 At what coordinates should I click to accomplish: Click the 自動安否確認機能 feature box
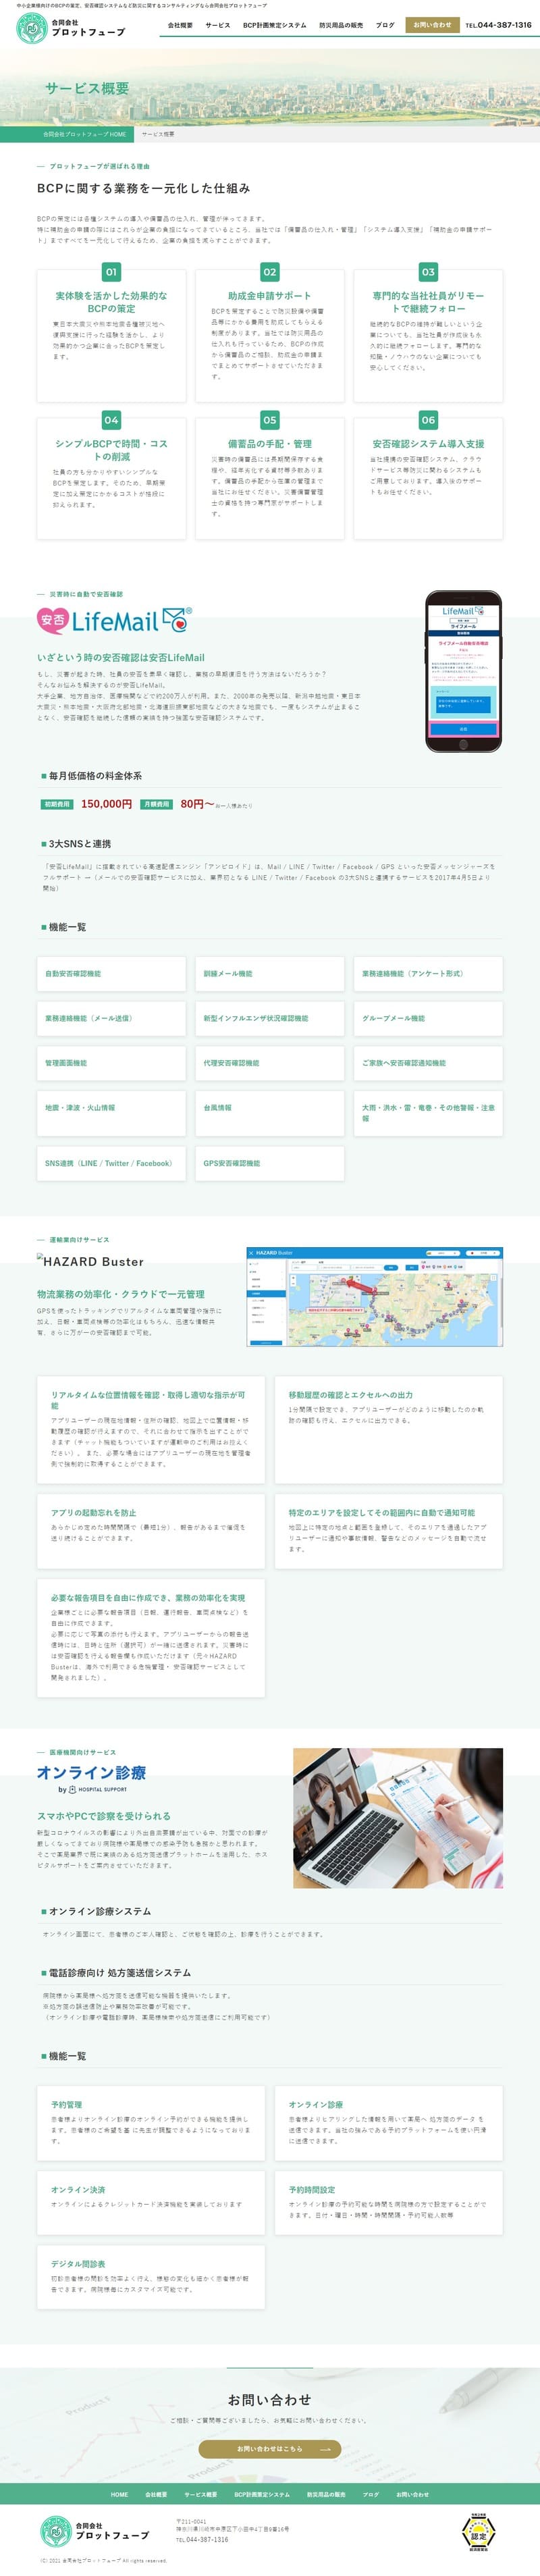pyautogui.click(x=111, y=974)
